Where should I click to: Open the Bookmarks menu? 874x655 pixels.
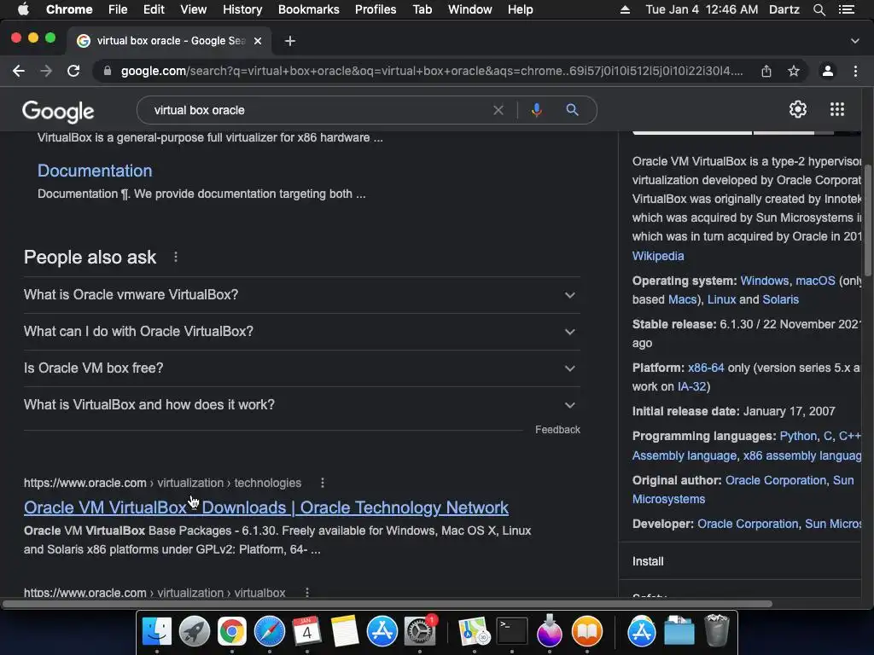coord(309,9)
